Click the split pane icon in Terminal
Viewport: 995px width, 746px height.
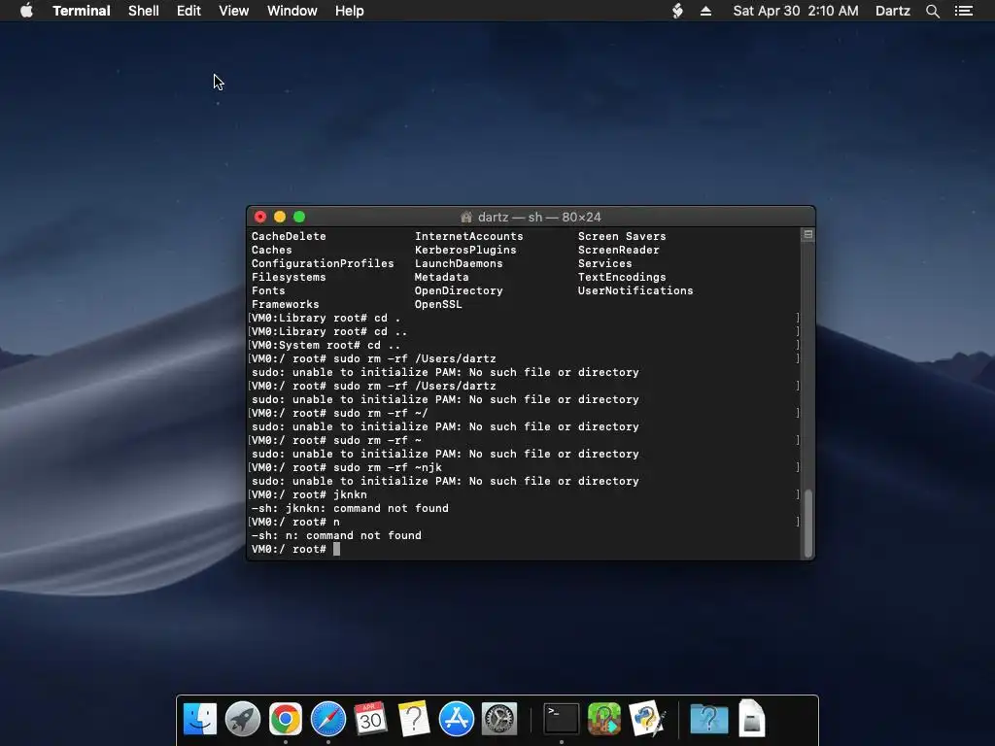tap(807, 235)
